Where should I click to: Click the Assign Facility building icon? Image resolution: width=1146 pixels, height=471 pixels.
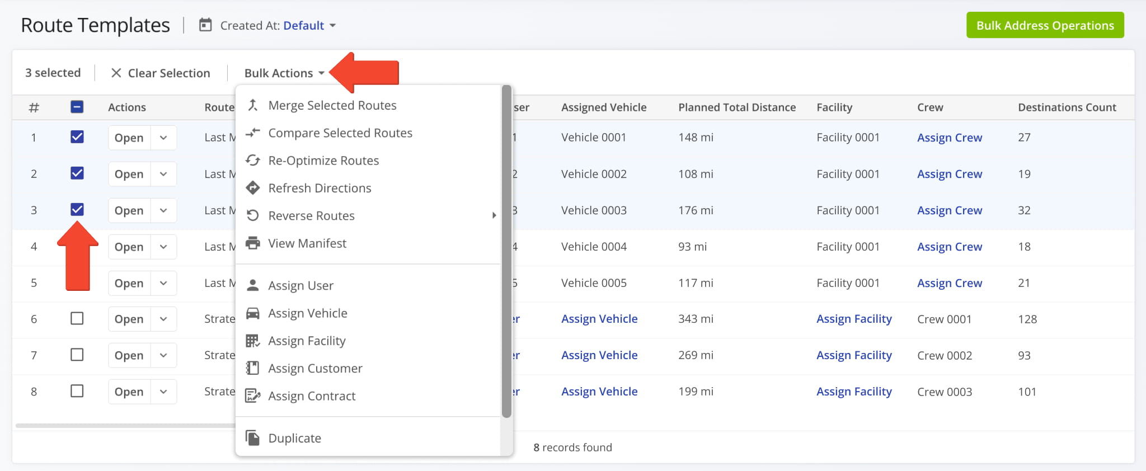coord(253,341)
